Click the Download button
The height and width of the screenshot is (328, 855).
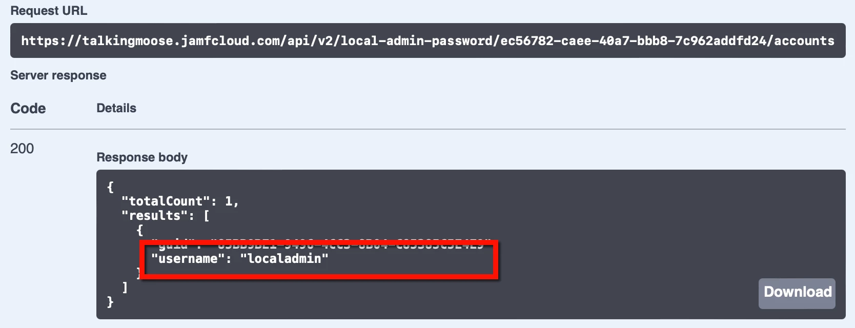pyautogui.click(x=797, y=293)
